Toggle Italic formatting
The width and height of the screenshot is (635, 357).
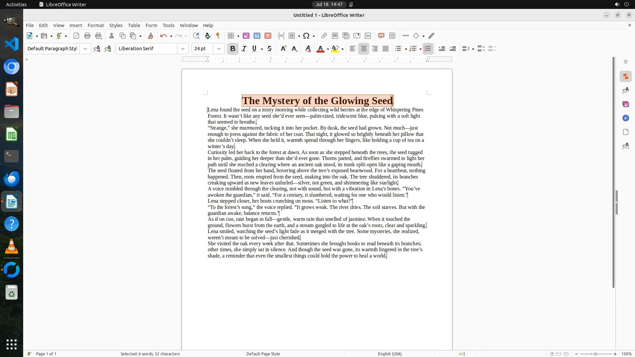click(x=244, y=49)
